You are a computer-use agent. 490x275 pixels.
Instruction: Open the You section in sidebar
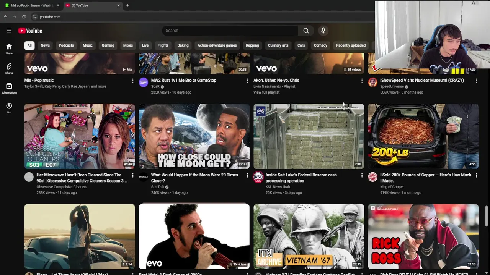9,108
